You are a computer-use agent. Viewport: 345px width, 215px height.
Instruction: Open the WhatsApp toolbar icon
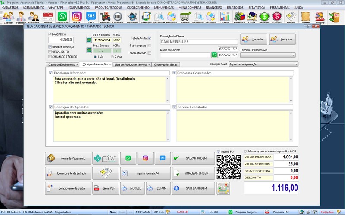(62, 17)
